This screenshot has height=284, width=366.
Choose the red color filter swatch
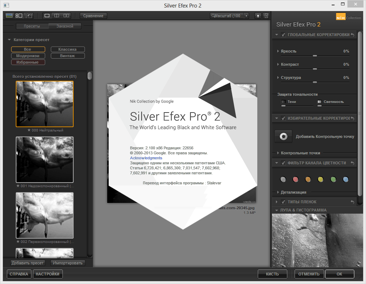pos(295,179)
